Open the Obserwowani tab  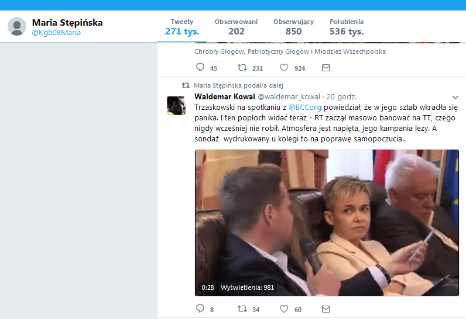click(236, 27)
